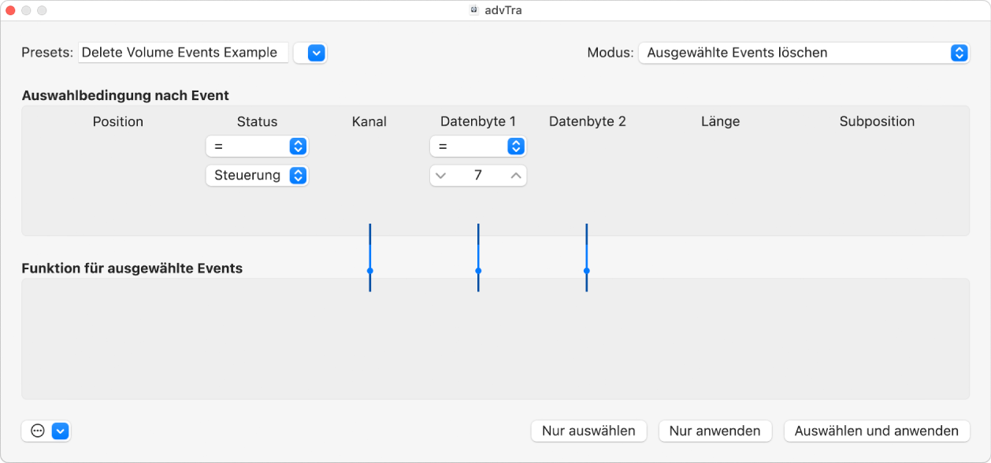Click into the Presets text field
The image size is (991, 463).
183,53
